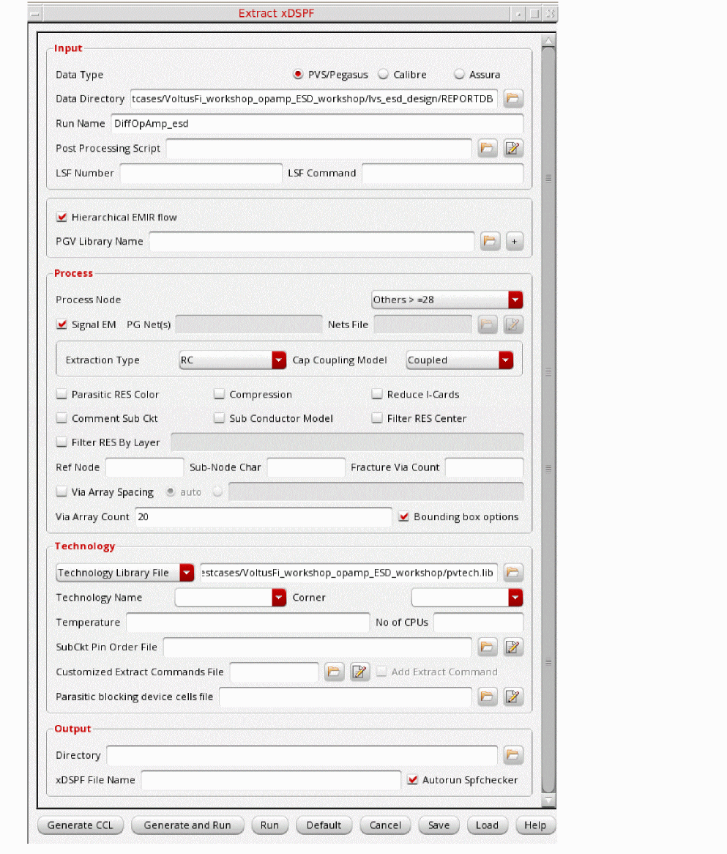Browse for the Technology Library File
727x854 pixels.
pyautogui.click(x=514, y=573)
